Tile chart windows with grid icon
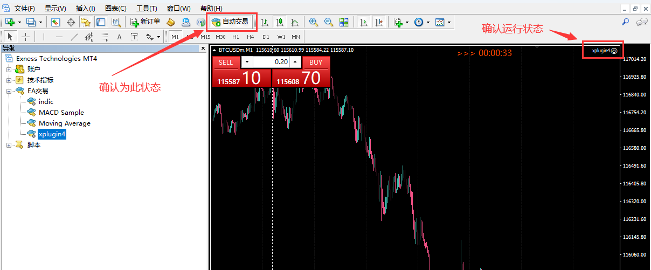Image resolution: width=651 pixels, height=270 pixels. (x=344, y=22)
